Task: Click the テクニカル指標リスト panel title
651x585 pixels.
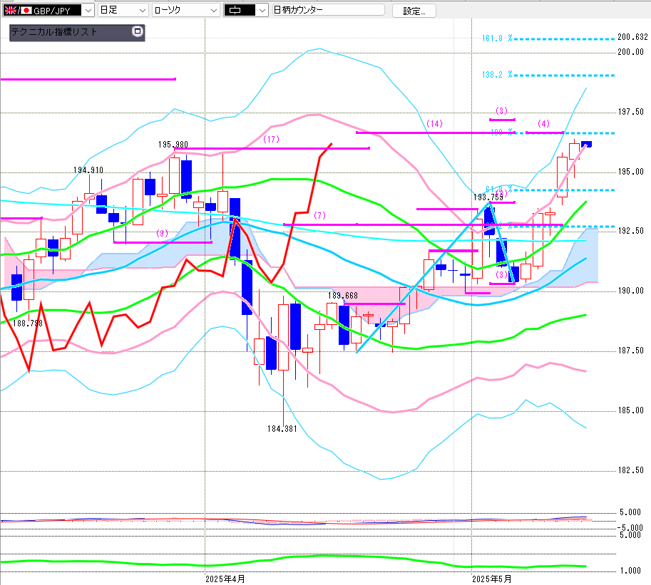Action: pos(54,32)
